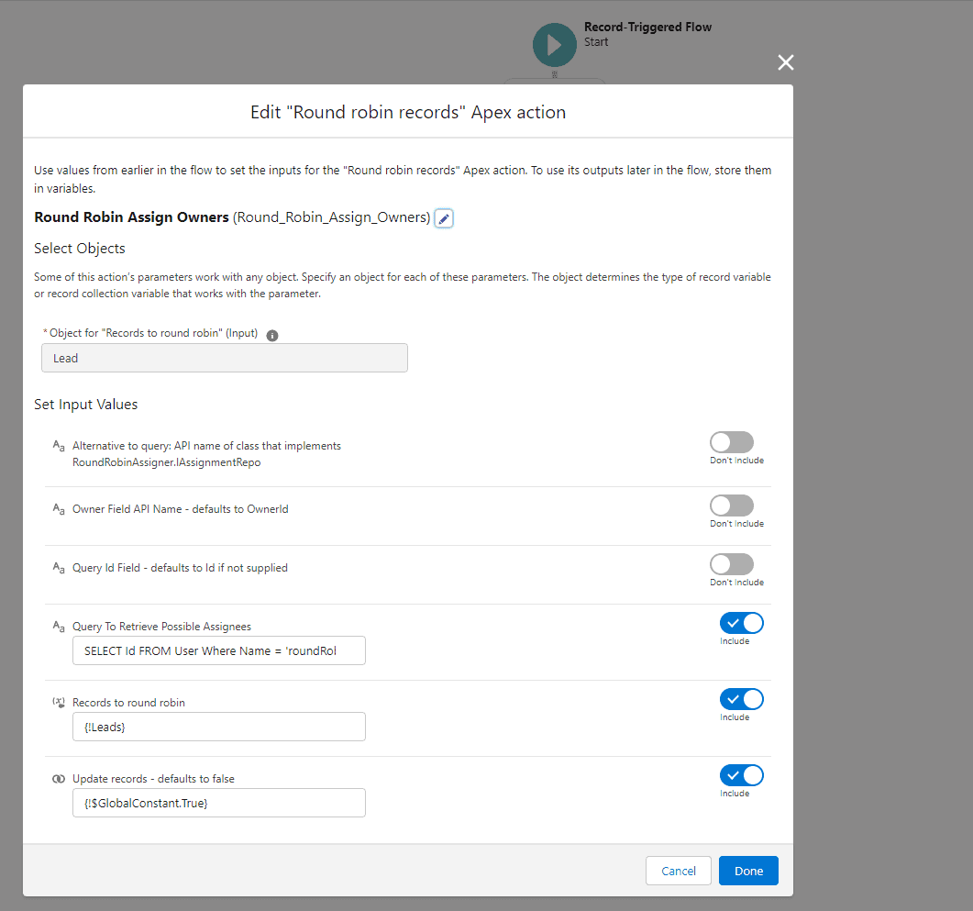Click the Record-Triggered Flow label on canvas
This screenshot has width=973, height=911.
(647, 27)
